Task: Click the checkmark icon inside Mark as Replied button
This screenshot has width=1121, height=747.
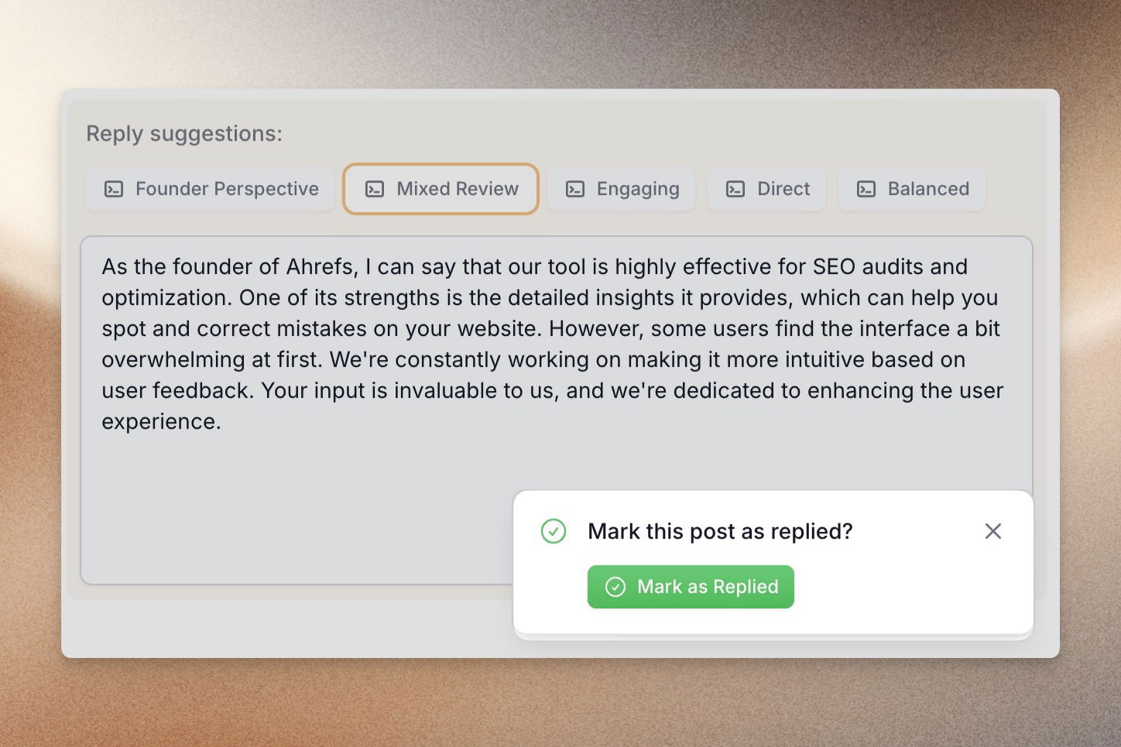Action: pos(615,587)
